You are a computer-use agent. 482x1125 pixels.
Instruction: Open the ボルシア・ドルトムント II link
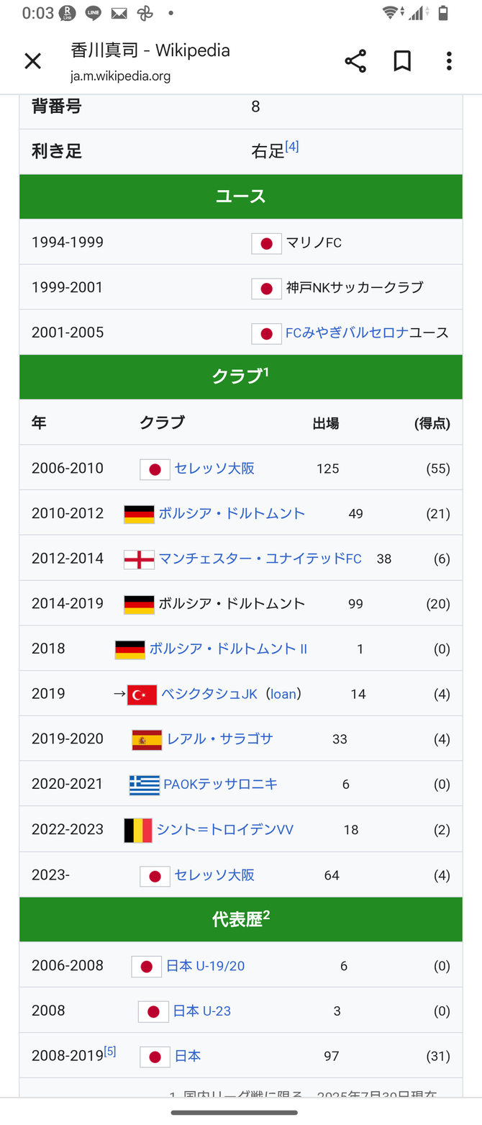228,649
